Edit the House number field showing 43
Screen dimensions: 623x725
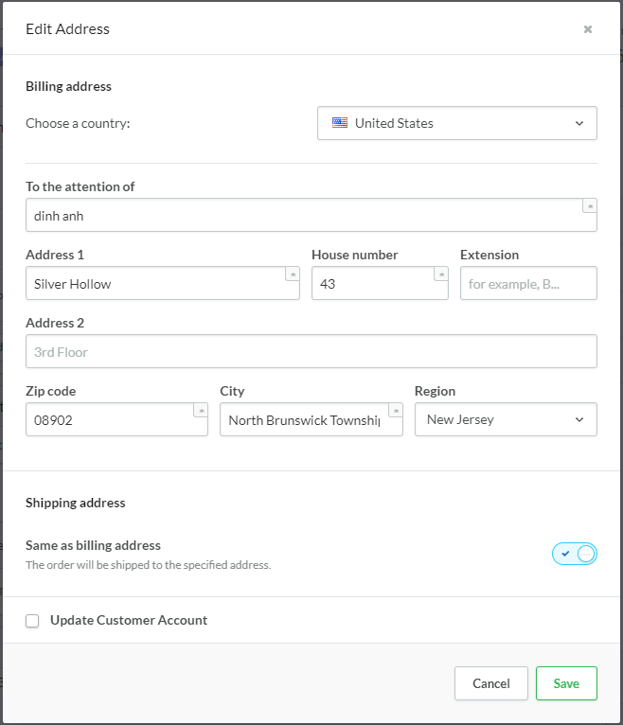coord(380,283)
